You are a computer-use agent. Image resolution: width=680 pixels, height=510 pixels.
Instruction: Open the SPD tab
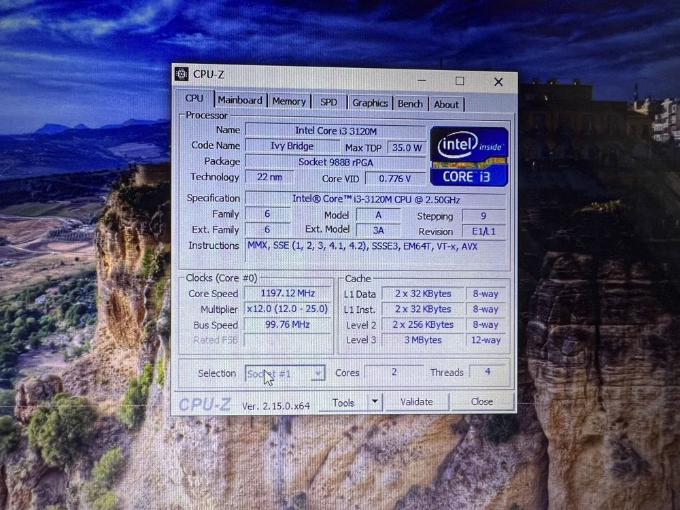(x=328, y=103)
